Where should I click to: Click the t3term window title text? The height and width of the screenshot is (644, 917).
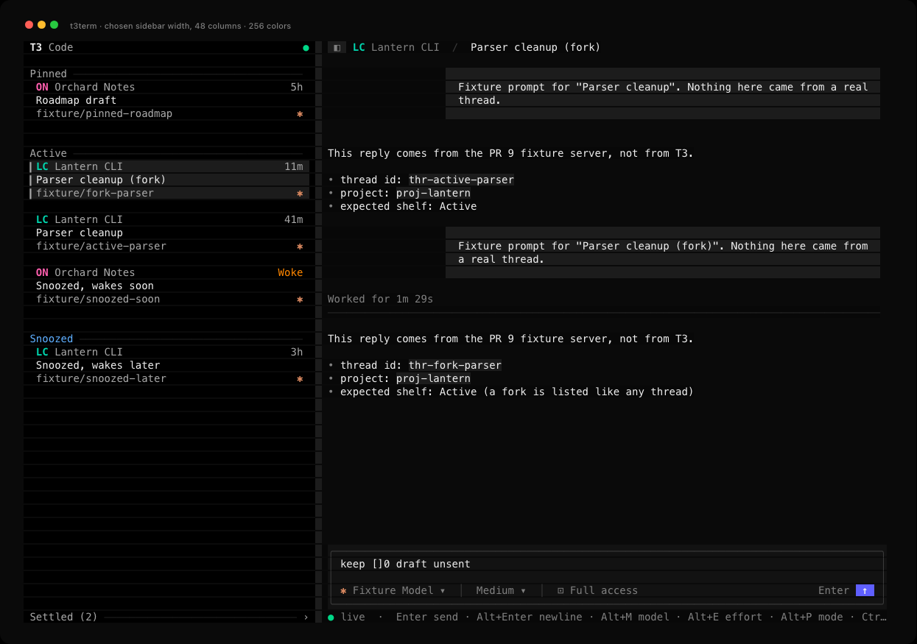180,26
